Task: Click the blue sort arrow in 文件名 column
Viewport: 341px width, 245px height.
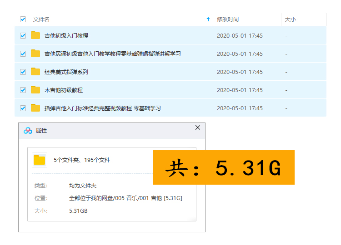Action: [208, 20]
